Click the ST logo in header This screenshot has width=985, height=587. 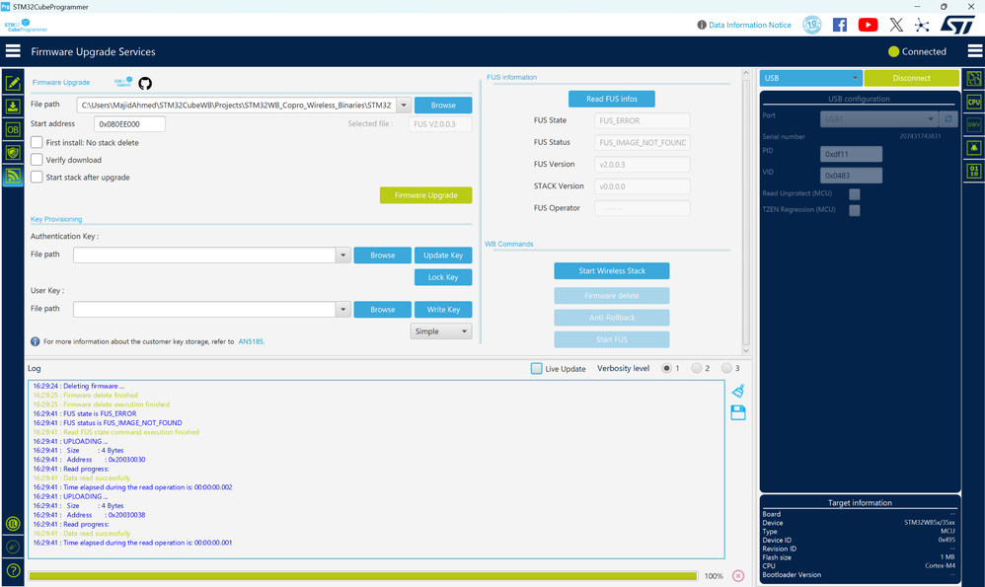point(957,25)
